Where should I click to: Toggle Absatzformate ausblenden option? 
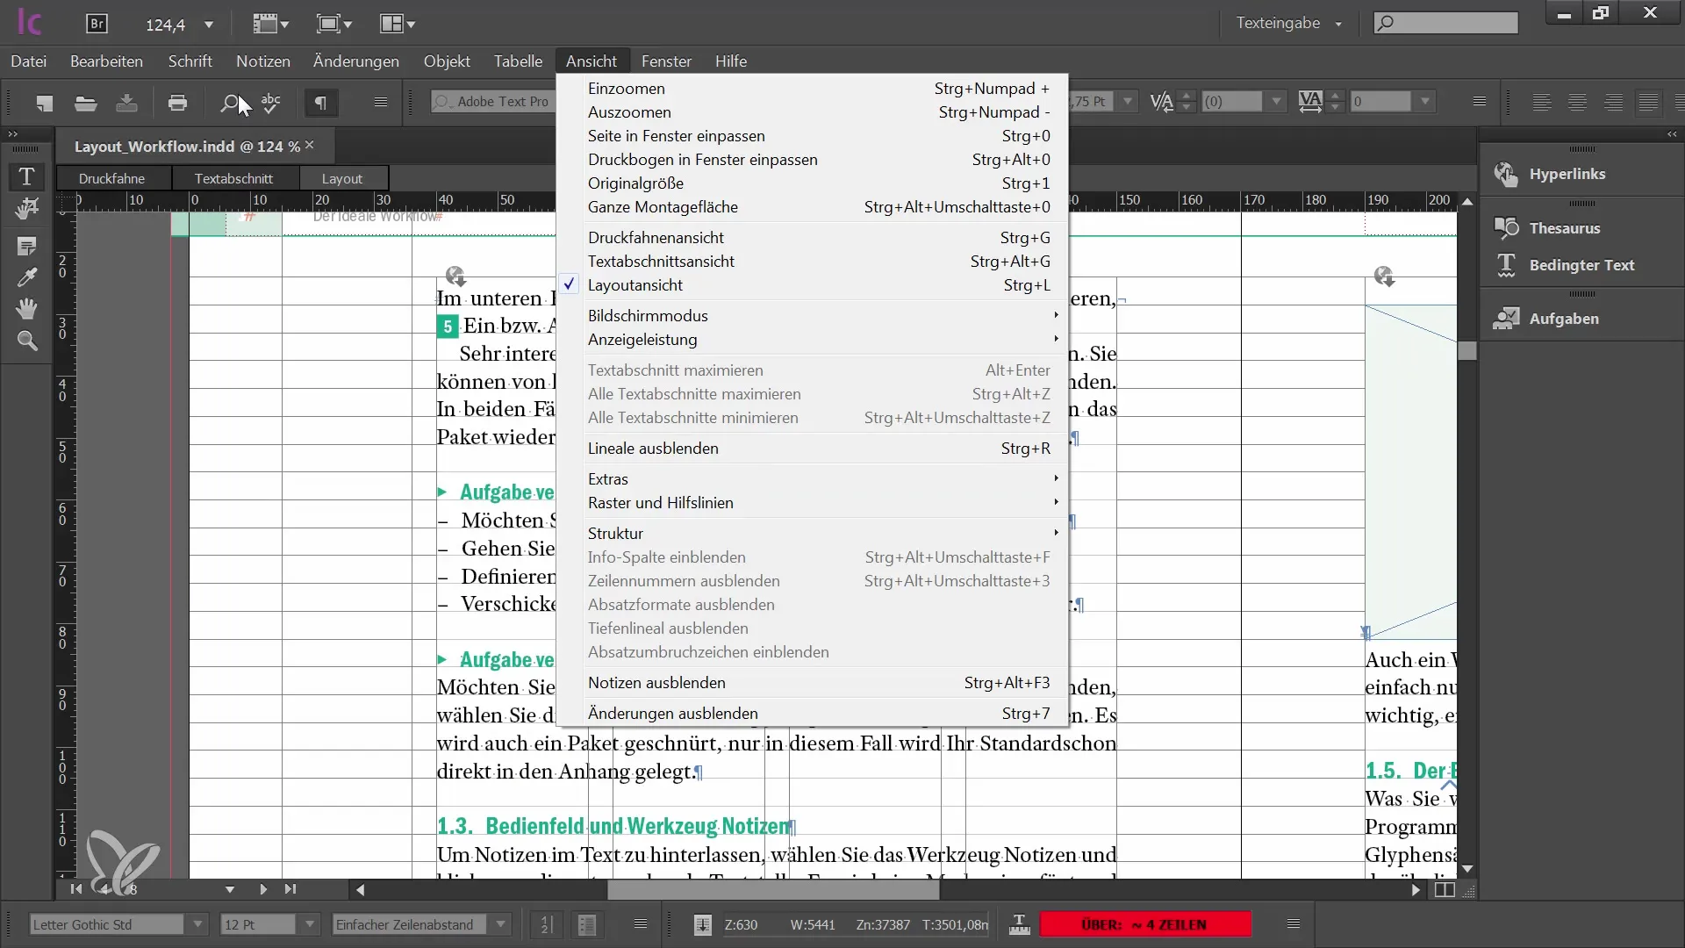(680, 604)
